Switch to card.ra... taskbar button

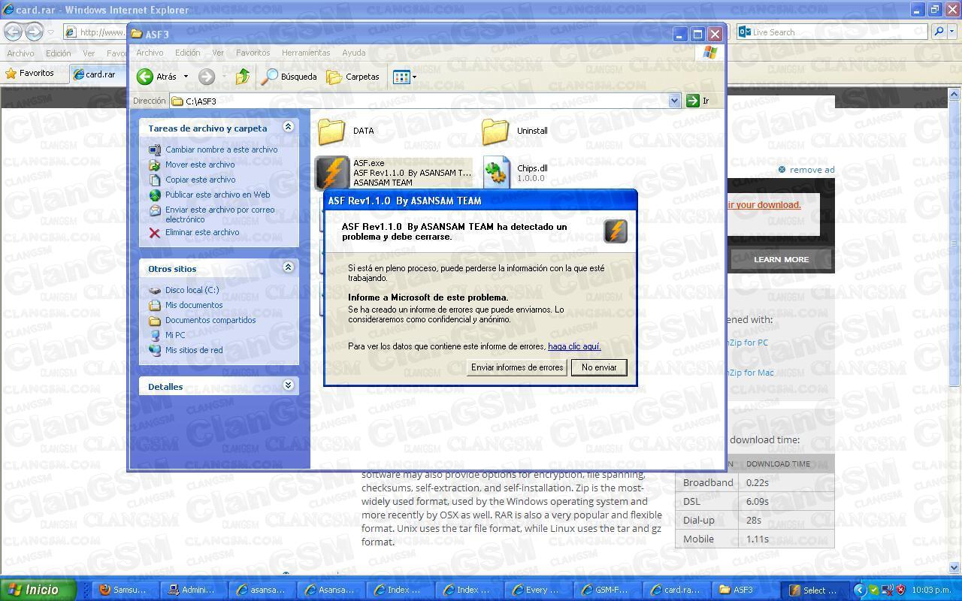pyautogui.click(x=676, y=590)
